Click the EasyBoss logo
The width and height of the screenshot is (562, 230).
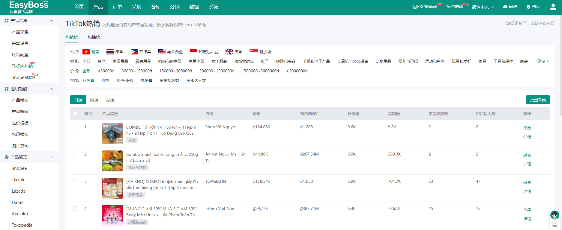28,7
